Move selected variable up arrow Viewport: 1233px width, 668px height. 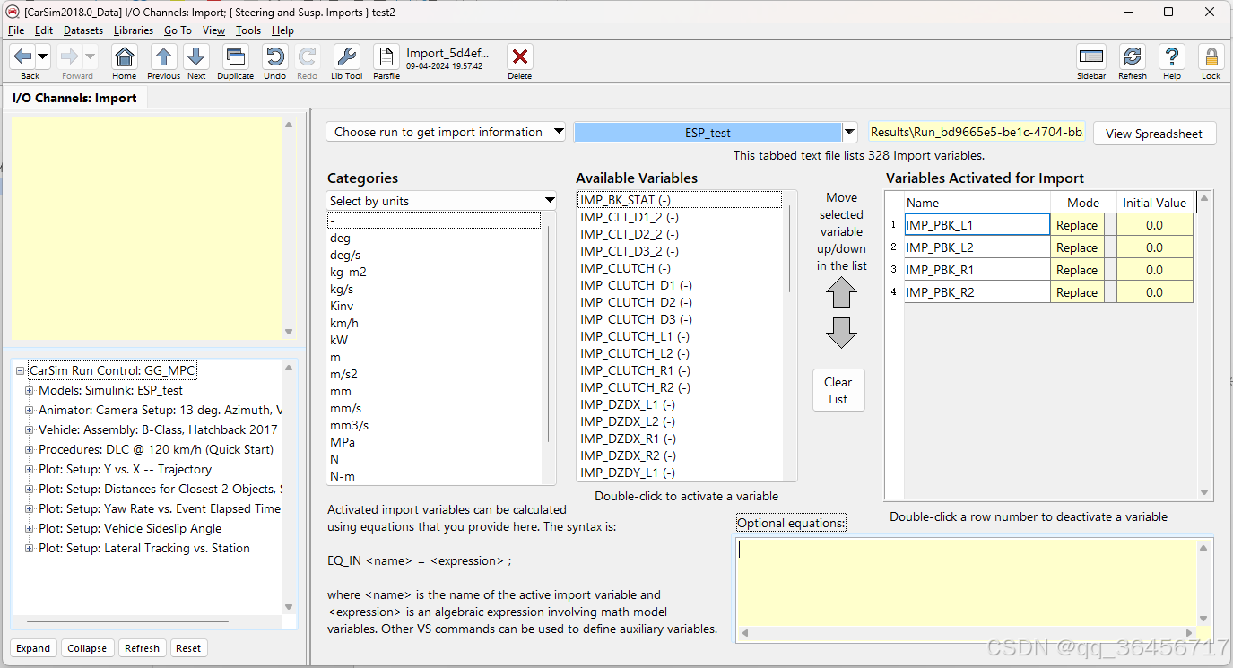pos(841,292)
